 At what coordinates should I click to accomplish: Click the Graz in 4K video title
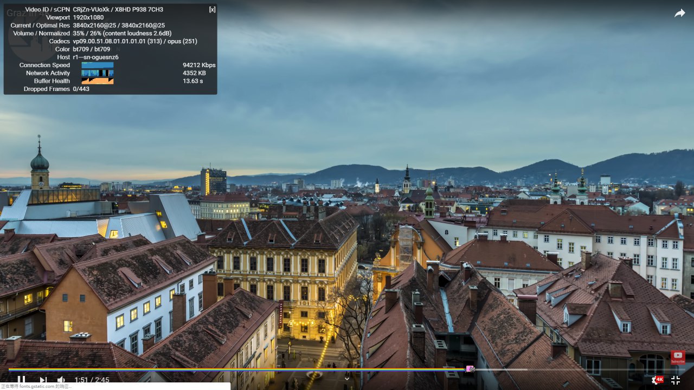(22, 13)
